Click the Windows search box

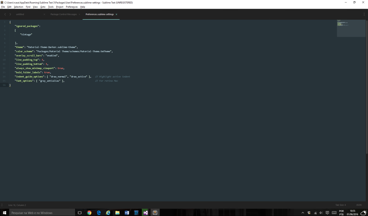point(42,213)
